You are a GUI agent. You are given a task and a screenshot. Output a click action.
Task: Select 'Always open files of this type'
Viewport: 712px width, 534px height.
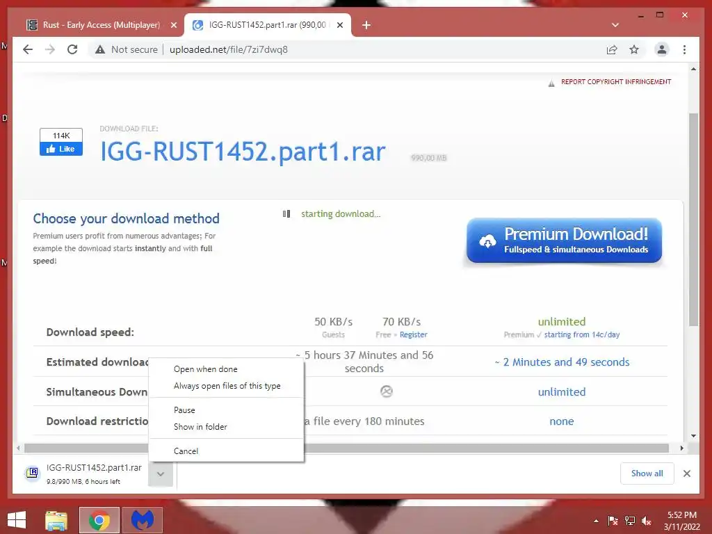tap(226, 386)
